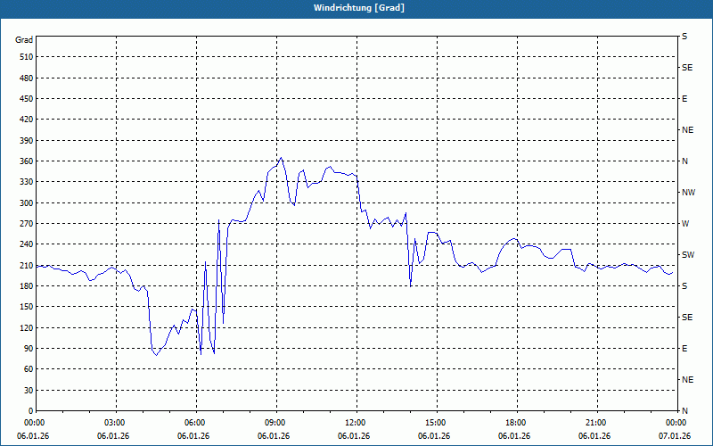The height and width of the screenshot is (446, 713).
Task: Select the 330 degree axis value
Action: [x=27, y=182]
